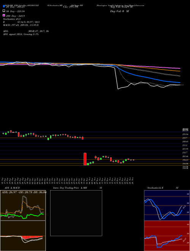
Task: Click the MACD values line
Action: [21, 25]
